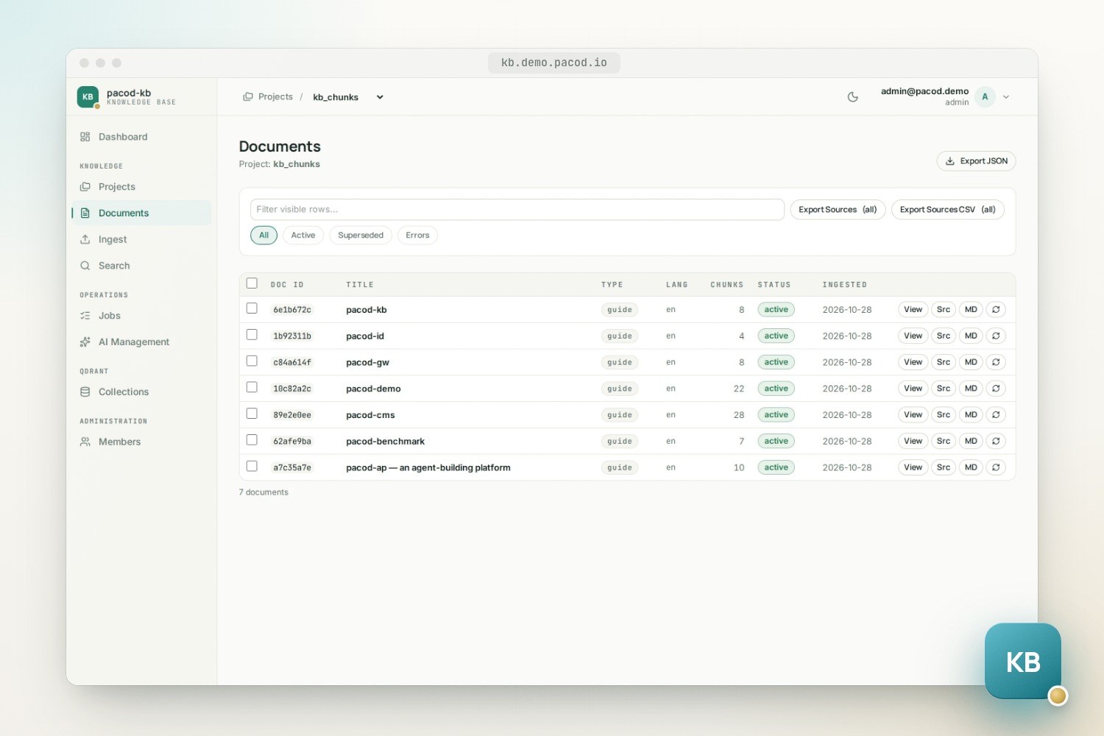
Task: Click the Filter visible rows input
Action: (517, 210)
